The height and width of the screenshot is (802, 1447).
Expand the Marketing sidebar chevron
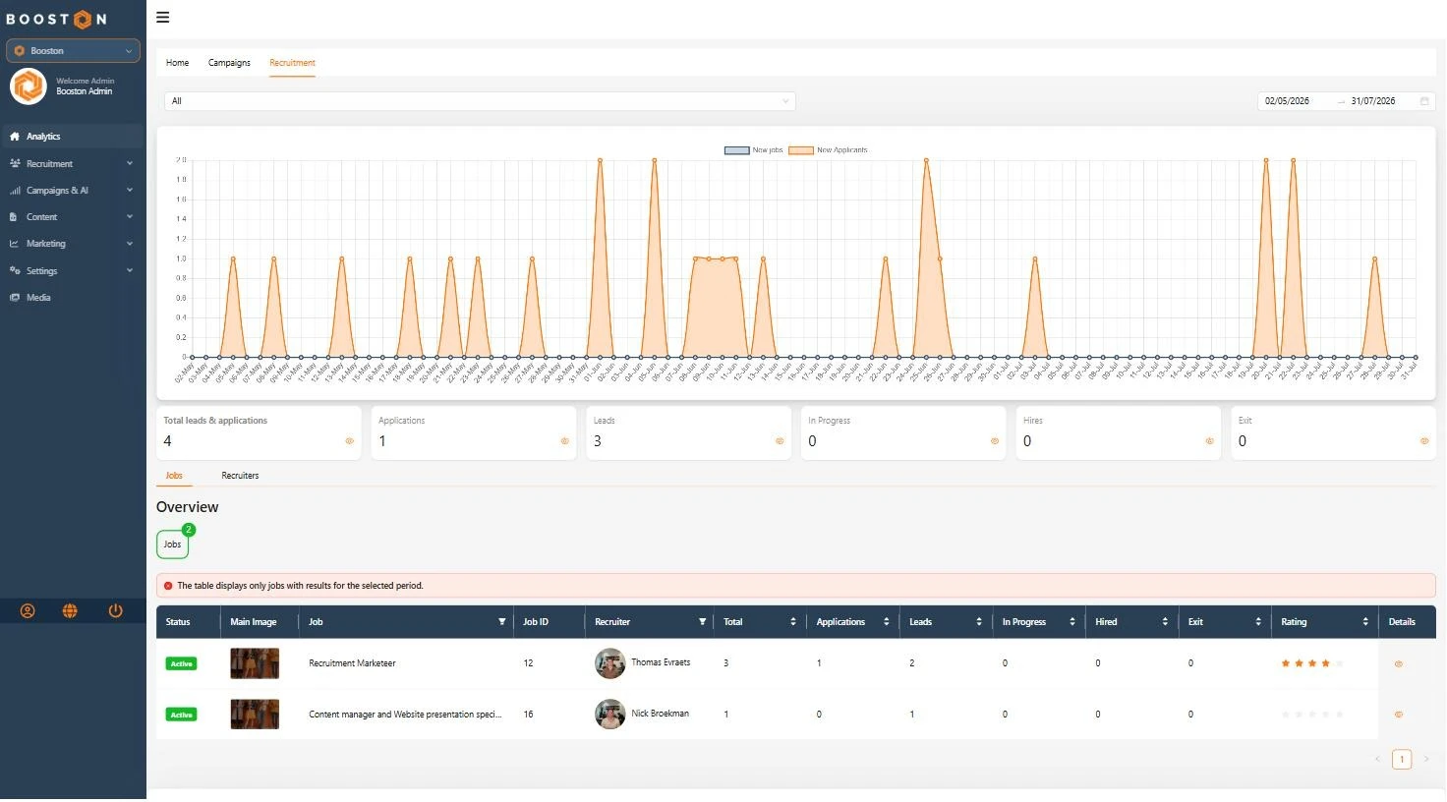[130, 244]
